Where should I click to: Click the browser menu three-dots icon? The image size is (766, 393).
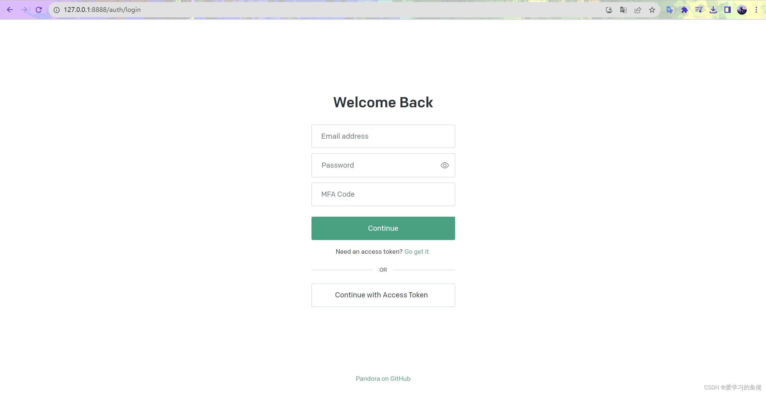758,10
